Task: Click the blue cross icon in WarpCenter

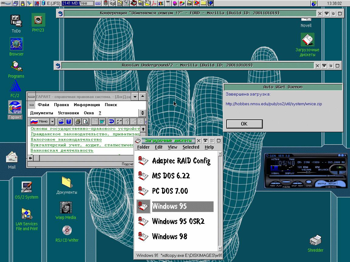Action: tap(211, 3)
